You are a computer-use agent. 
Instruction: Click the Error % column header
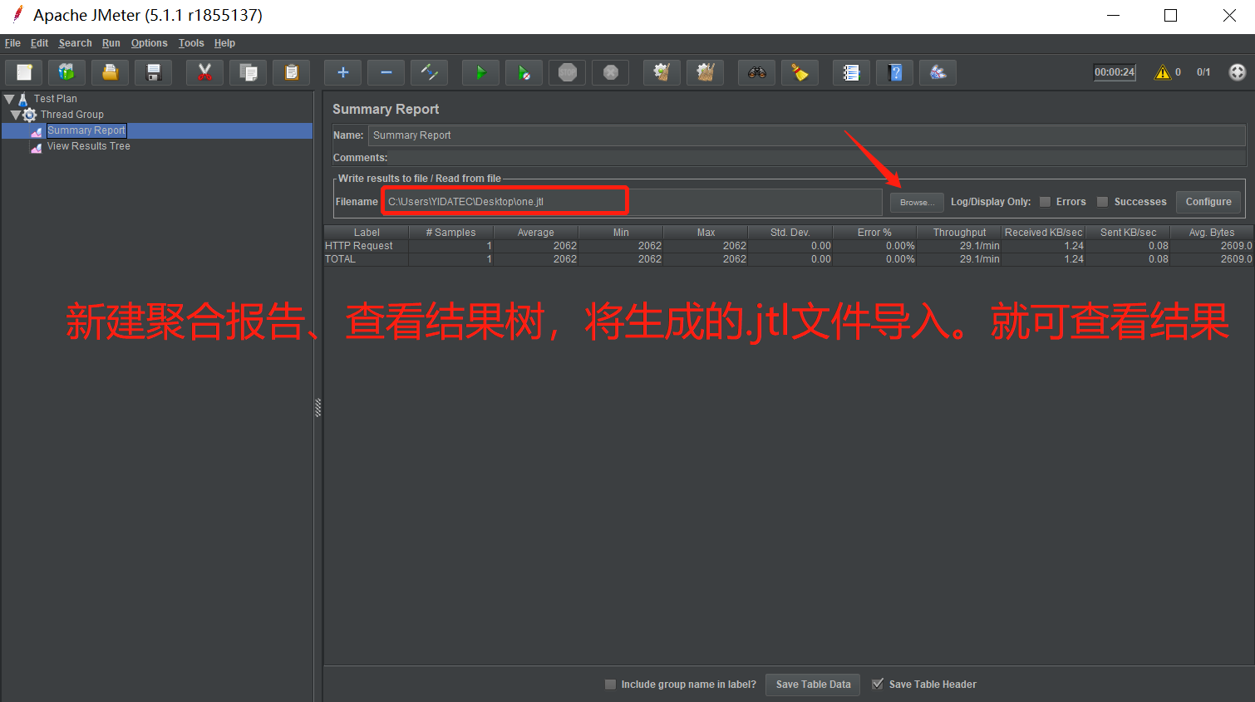[x=874, y=233]
